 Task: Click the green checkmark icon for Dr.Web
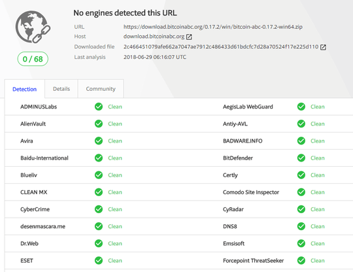[99, 244]
